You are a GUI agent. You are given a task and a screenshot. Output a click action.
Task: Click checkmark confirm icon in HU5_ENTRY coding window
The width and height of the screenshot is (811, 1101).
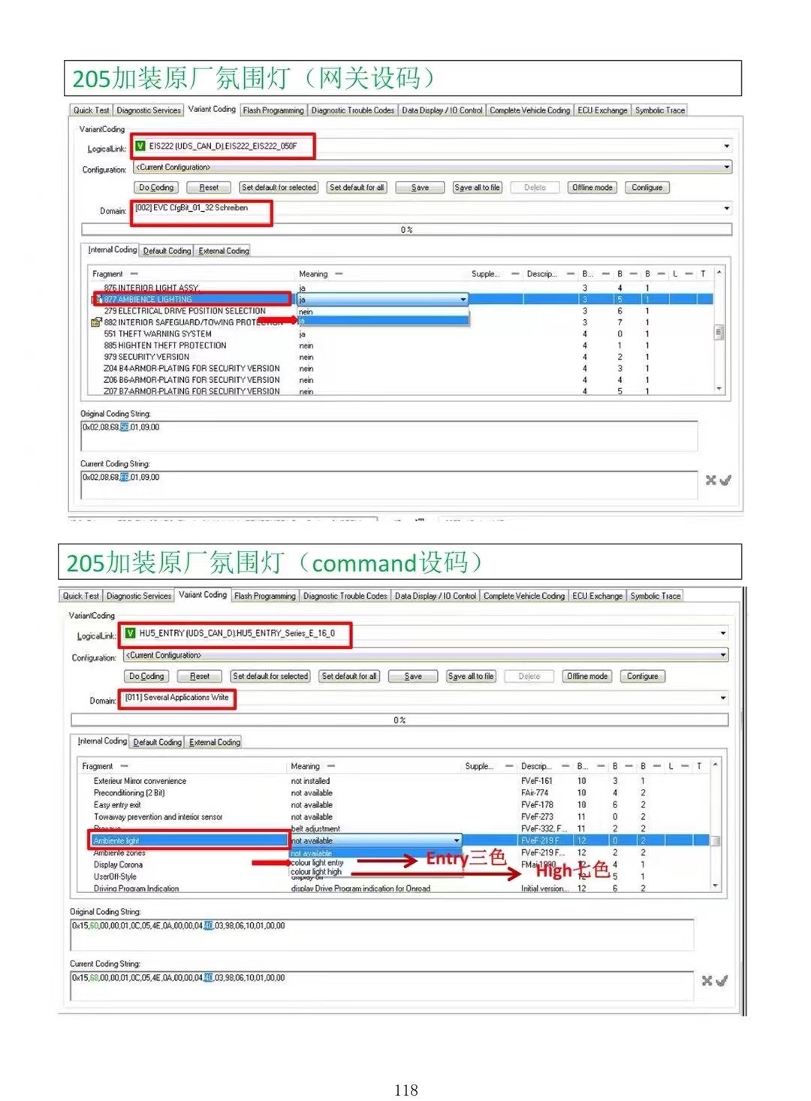click(722, 981)
